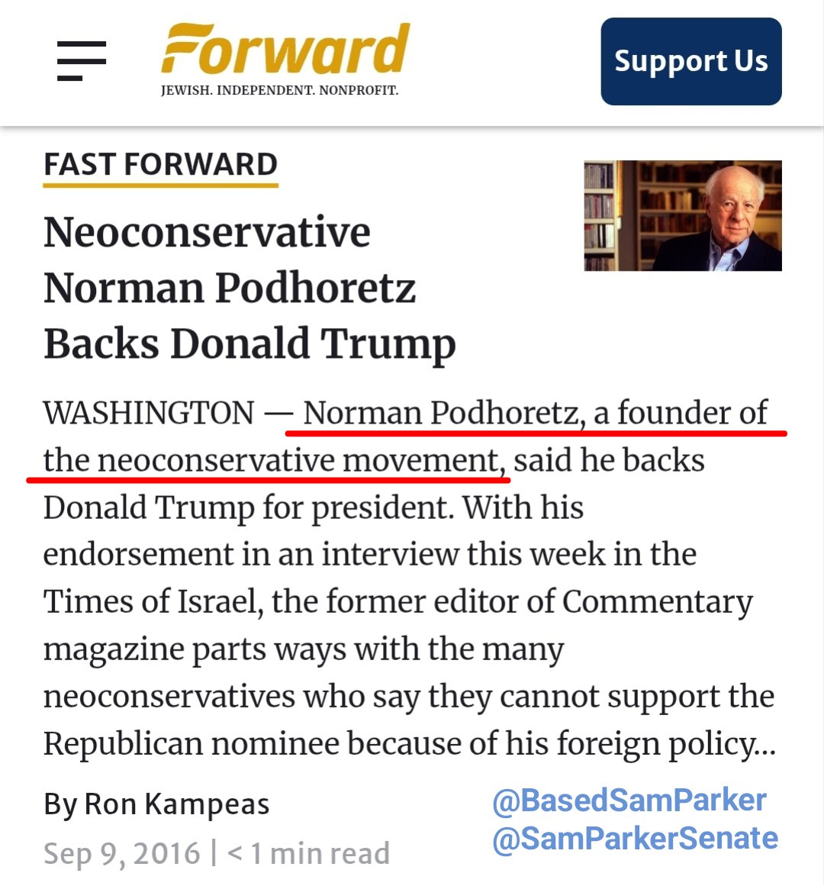The image size is (824, 886).
Task: Tap underlined 'Norman Podhoretz, a founder of'
Action: point(535,413)
